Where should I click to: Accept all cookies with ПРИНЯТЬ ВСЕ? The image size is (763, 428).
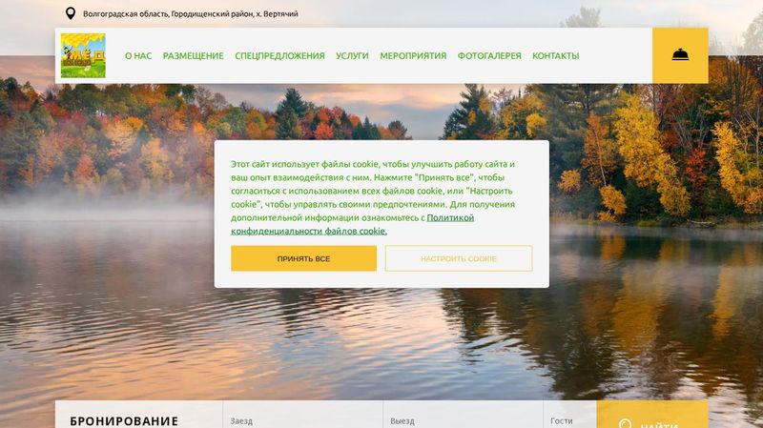pos(303,258)
